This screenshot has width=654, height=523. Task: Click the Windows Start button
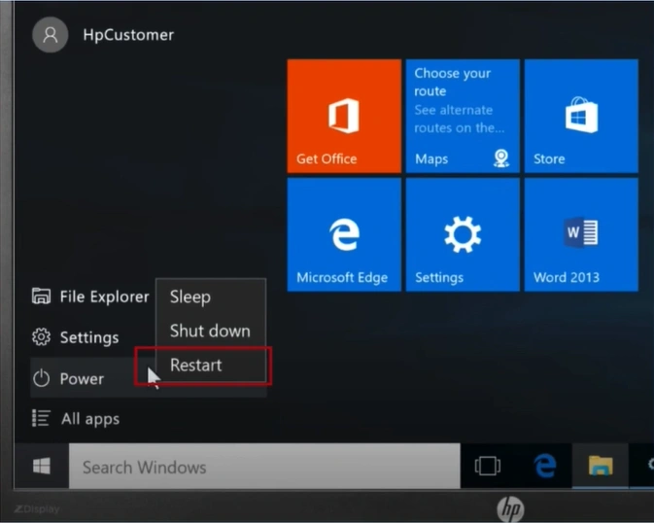tap(42, 466)
